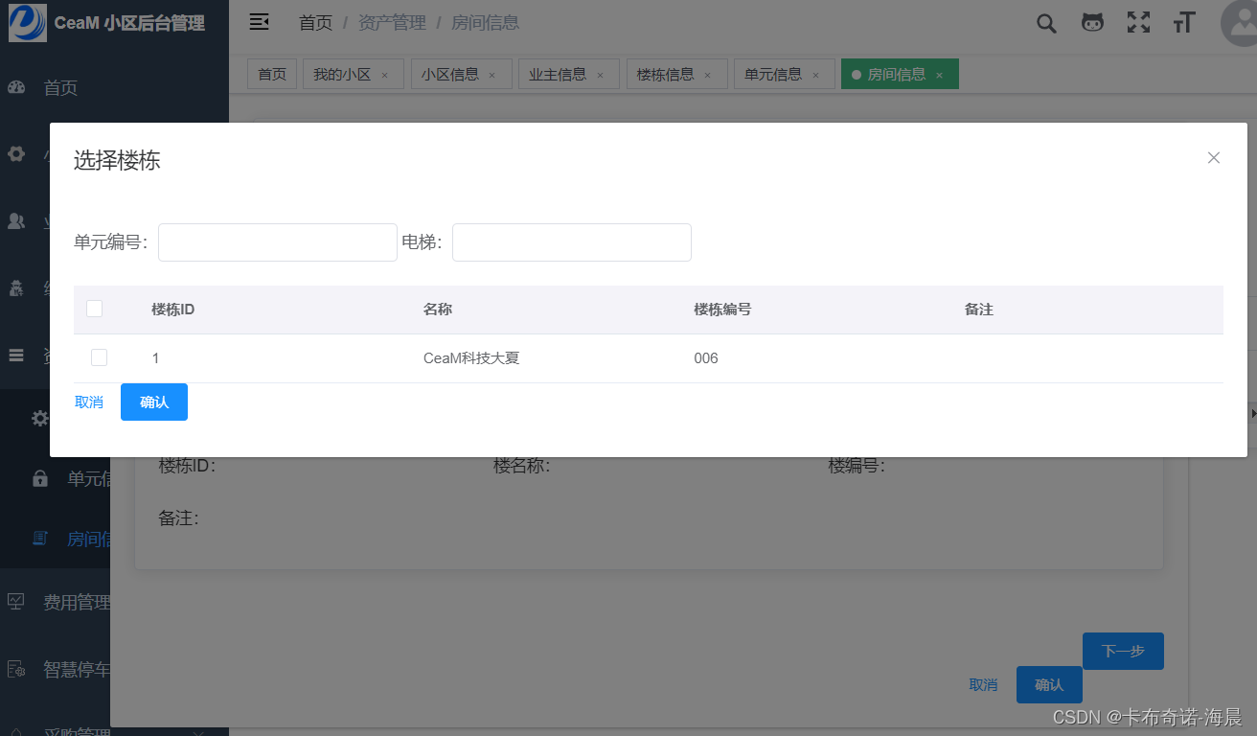The image size is (1257, 736).
Task: Click the 名称 column header
Action: [x=438, y=310]
